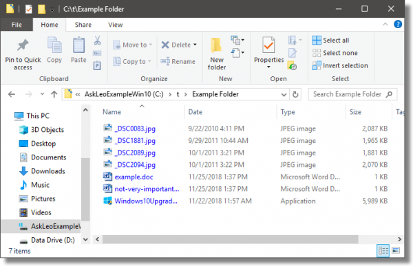Select the file _DSC0083.jpg
Viewport: 413px width, 266px height.
pyautogui.click(x=135, y=129)
